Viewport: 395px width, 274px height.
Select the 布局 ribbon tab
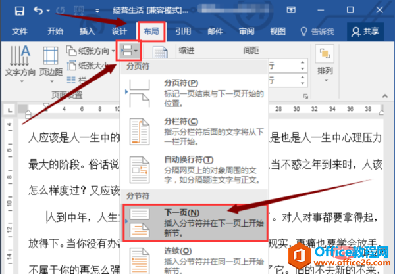pos(151,32)
